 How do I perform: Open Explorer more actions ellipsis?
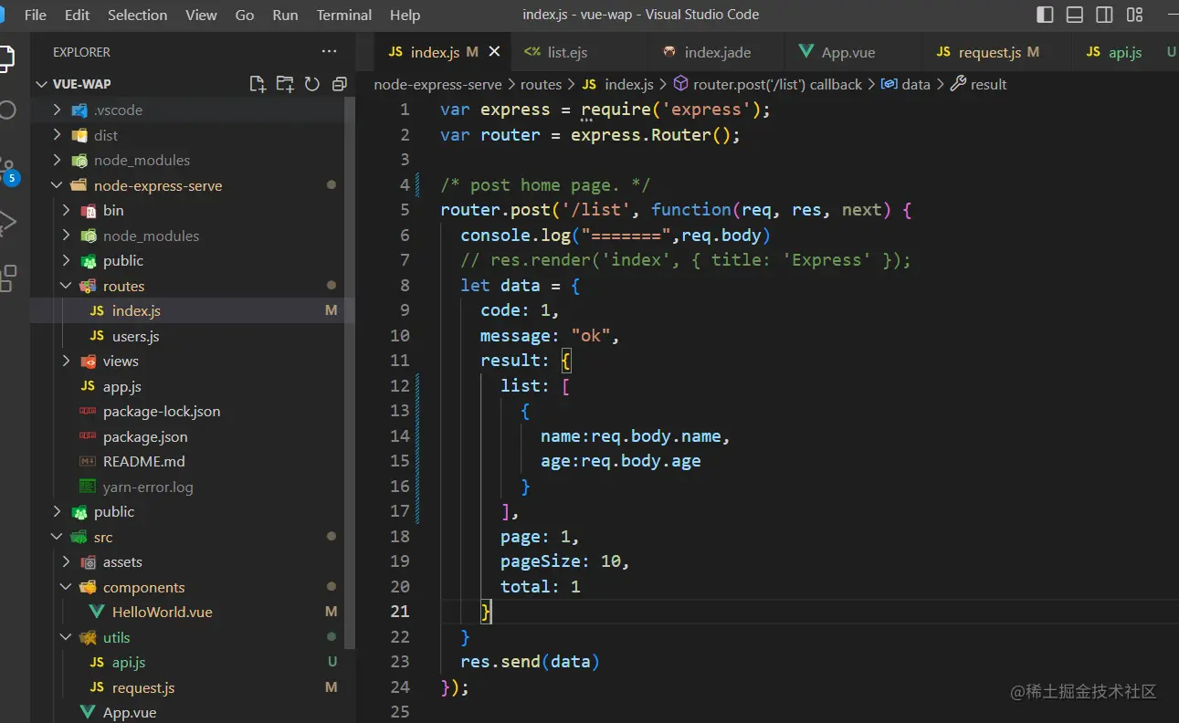(329, 52)
